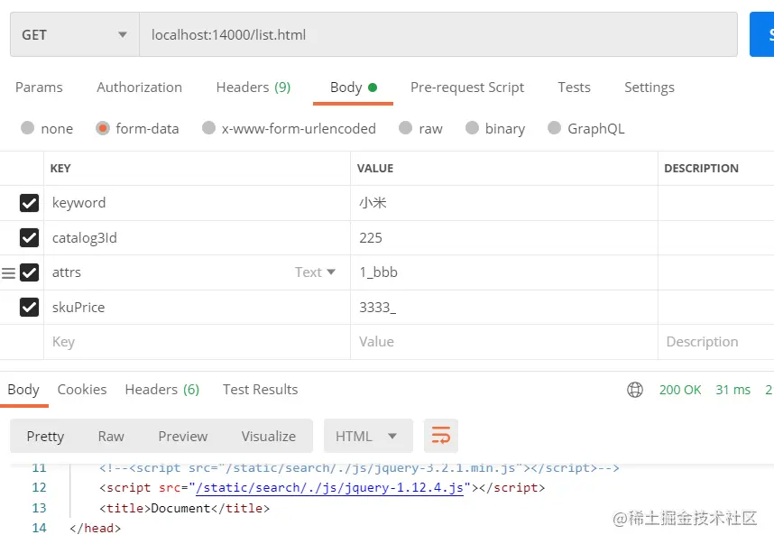Click the keyword key cell
774x544 pixels.
[197, 203]
